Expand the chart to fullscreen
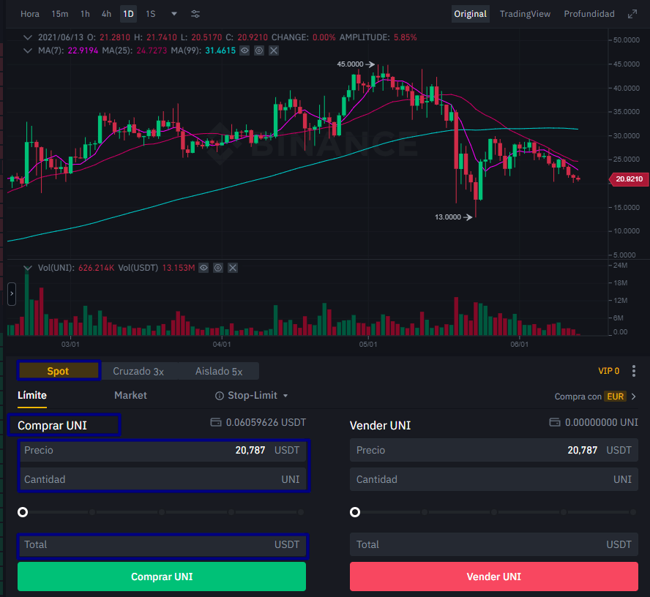Viewport: 650px width, 597px height. pyautogui.click(x=632, y=14)
